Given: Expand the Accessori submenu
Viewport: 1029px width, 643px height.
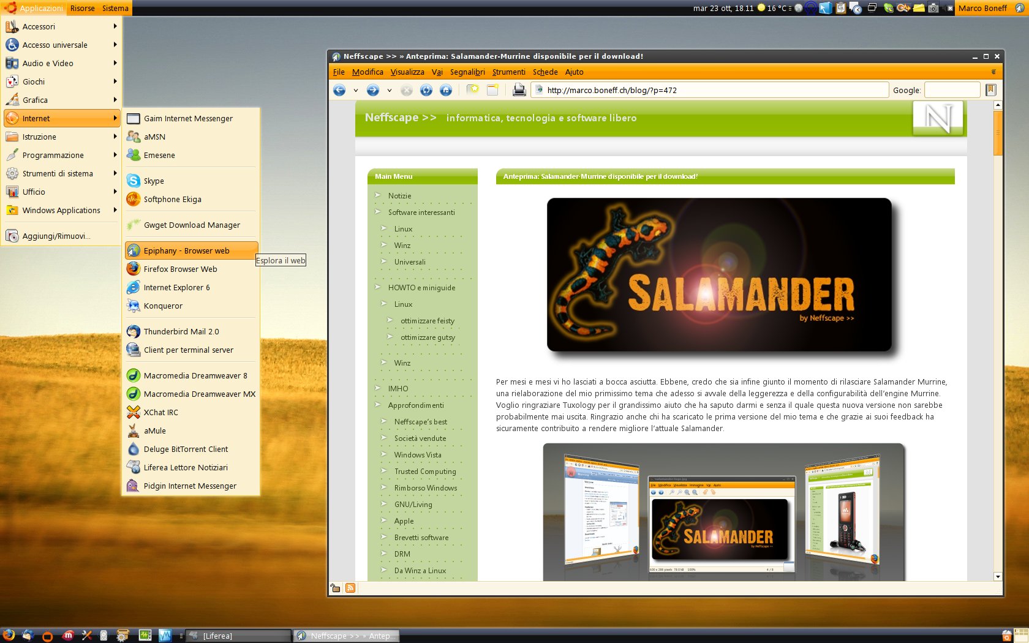Looking at the screenshot, I should point(62,26).
